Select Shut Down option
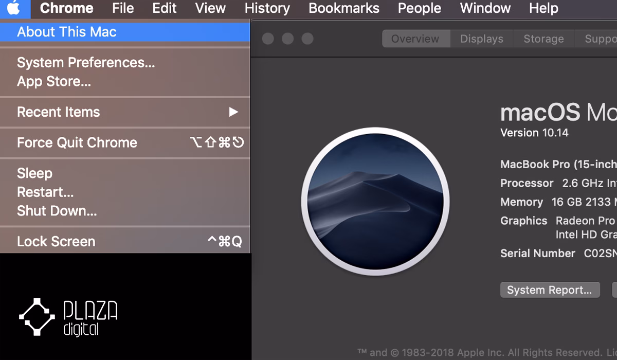 (x=125, y=211)
